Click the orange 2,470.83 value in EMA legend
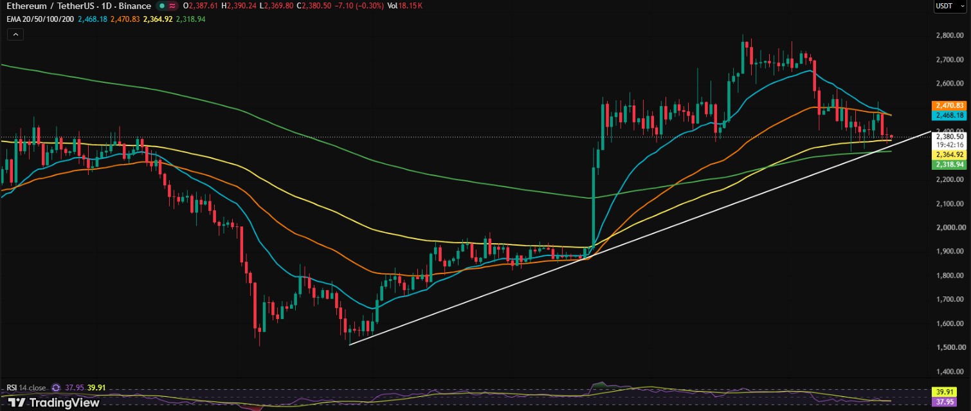Viewport: 971px width, 411px height. [x=124, y=19]
